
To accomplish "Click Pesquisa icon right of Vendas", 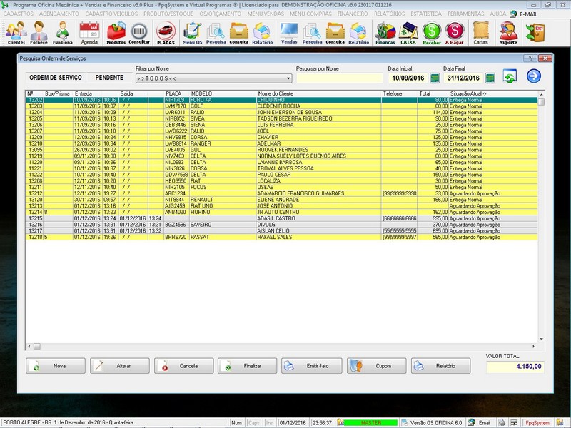I will (x=312, y=33).
